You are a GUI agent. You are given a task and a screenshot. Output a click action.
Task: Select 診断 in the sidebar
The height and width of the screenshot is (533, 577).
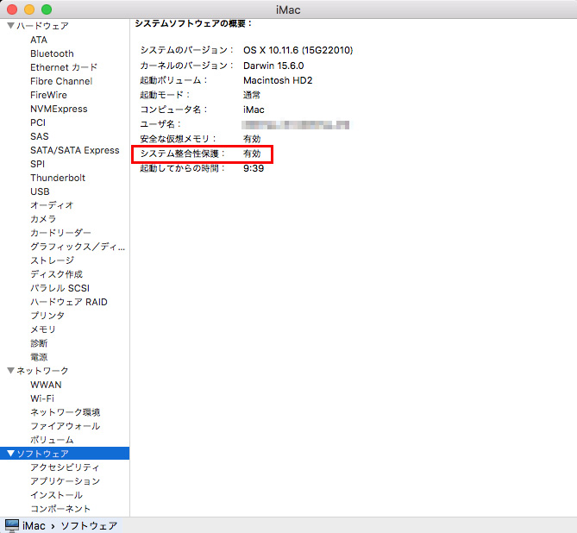[39, 343]
